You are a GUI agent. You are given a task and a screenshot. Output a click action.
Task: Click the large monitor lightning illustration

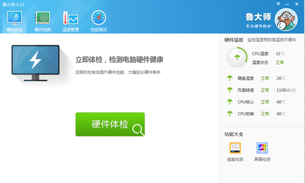click(x=35, y=63)
